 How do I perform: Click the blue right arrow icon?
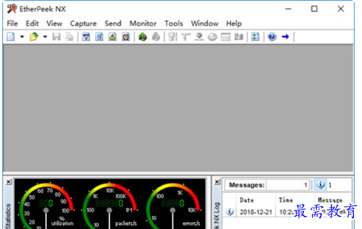tap(285, 37)
